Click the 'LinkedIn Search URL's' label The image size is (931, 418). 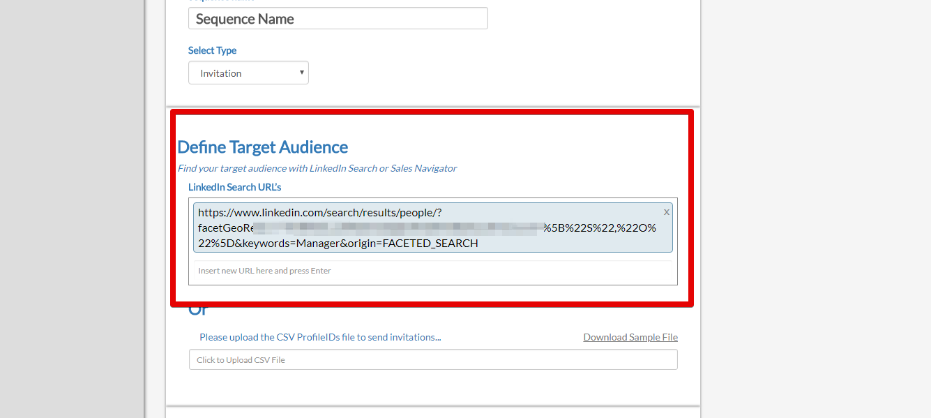click(x=234, y=187)
